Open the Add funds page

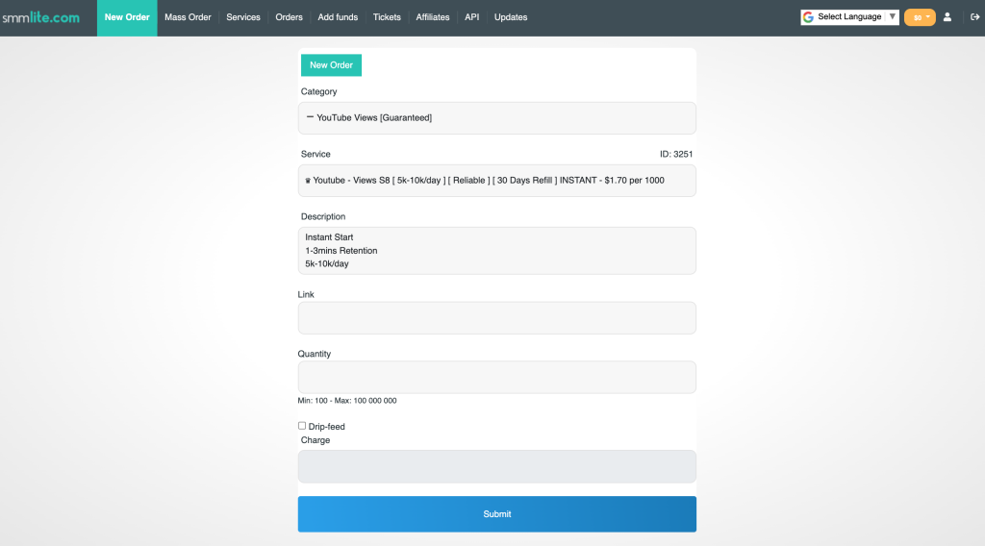click(x=338, y=17)
